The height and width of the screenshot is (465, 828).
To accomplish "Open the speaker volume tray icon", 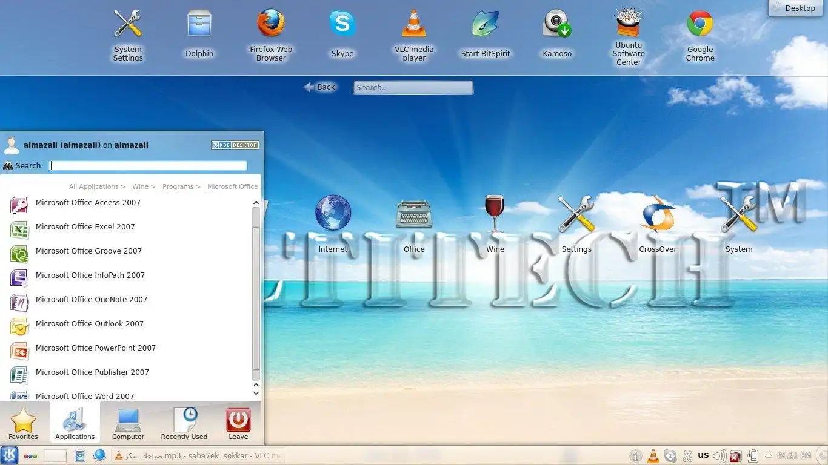I will [x=719, y=456].
